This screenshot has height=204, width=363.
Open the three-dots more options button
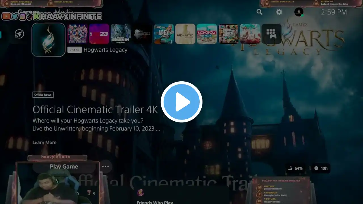pos(105,167)
